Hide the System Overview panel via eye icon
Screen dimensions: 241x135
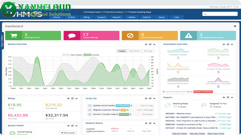coord(146,44)
